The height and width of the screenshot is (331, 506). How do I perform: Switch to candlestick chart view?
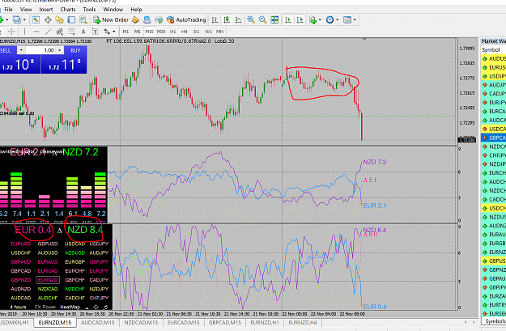(x=227, y=20)
